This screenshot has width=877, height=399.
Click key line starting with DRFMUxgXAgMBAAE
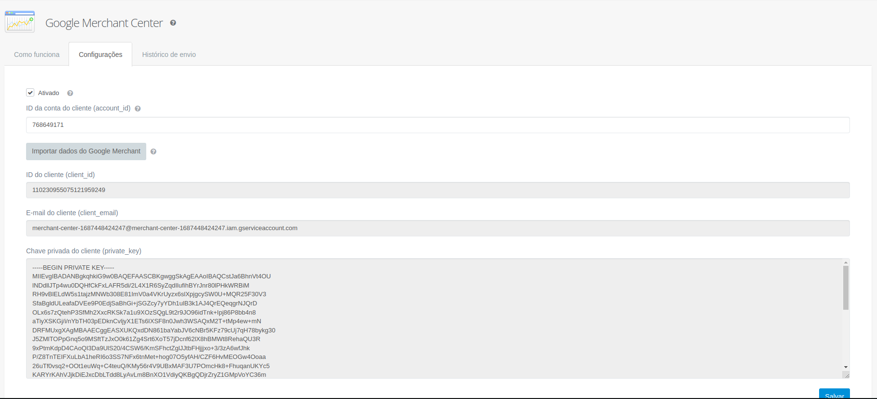click(x=153, y=330)
